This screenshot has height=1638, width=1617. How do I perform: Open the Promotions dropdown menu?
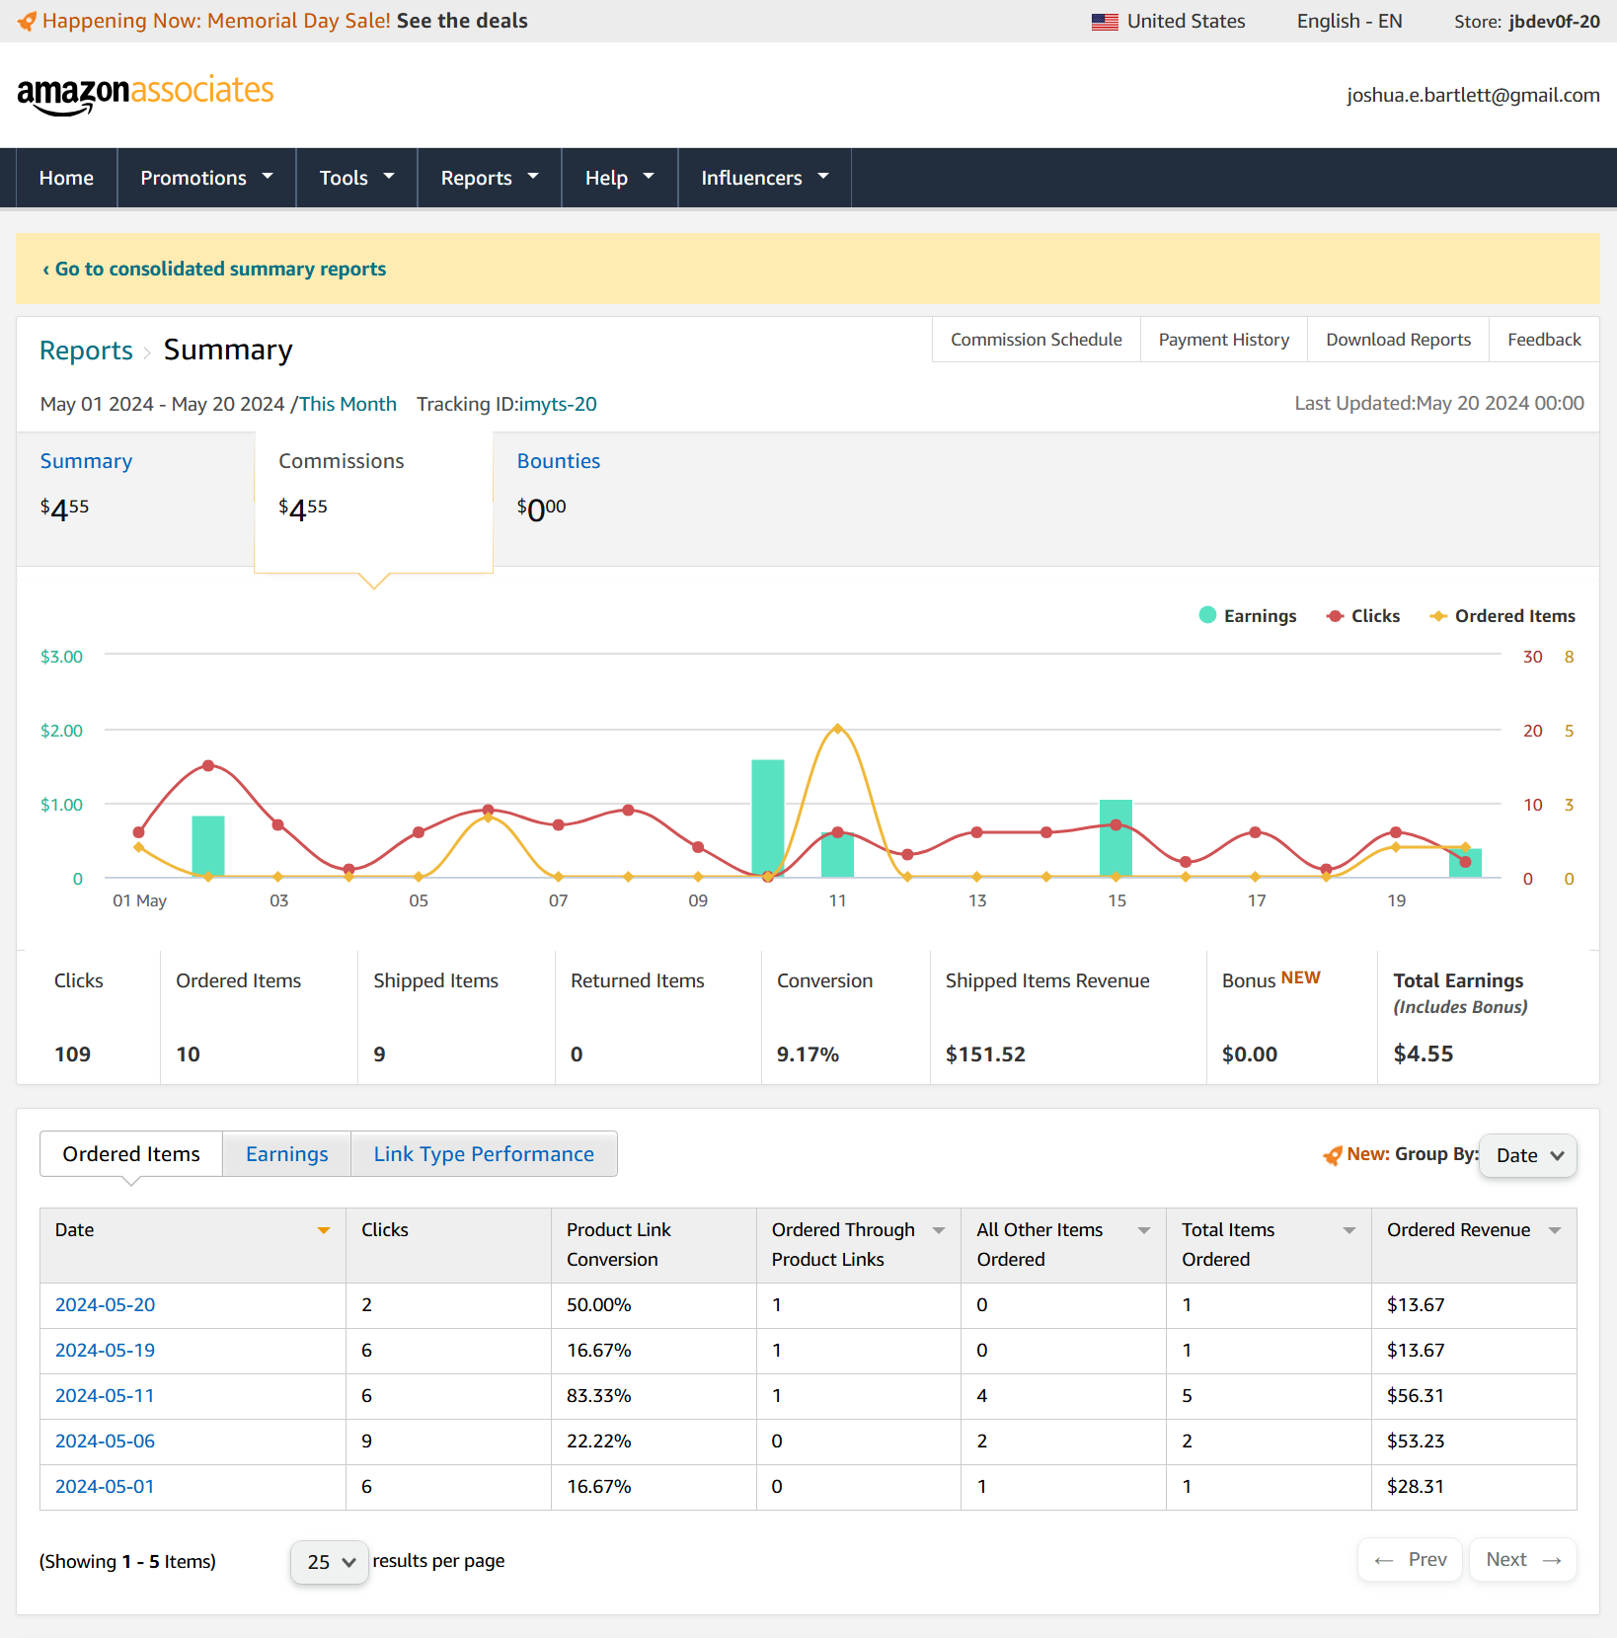[206, 178]
